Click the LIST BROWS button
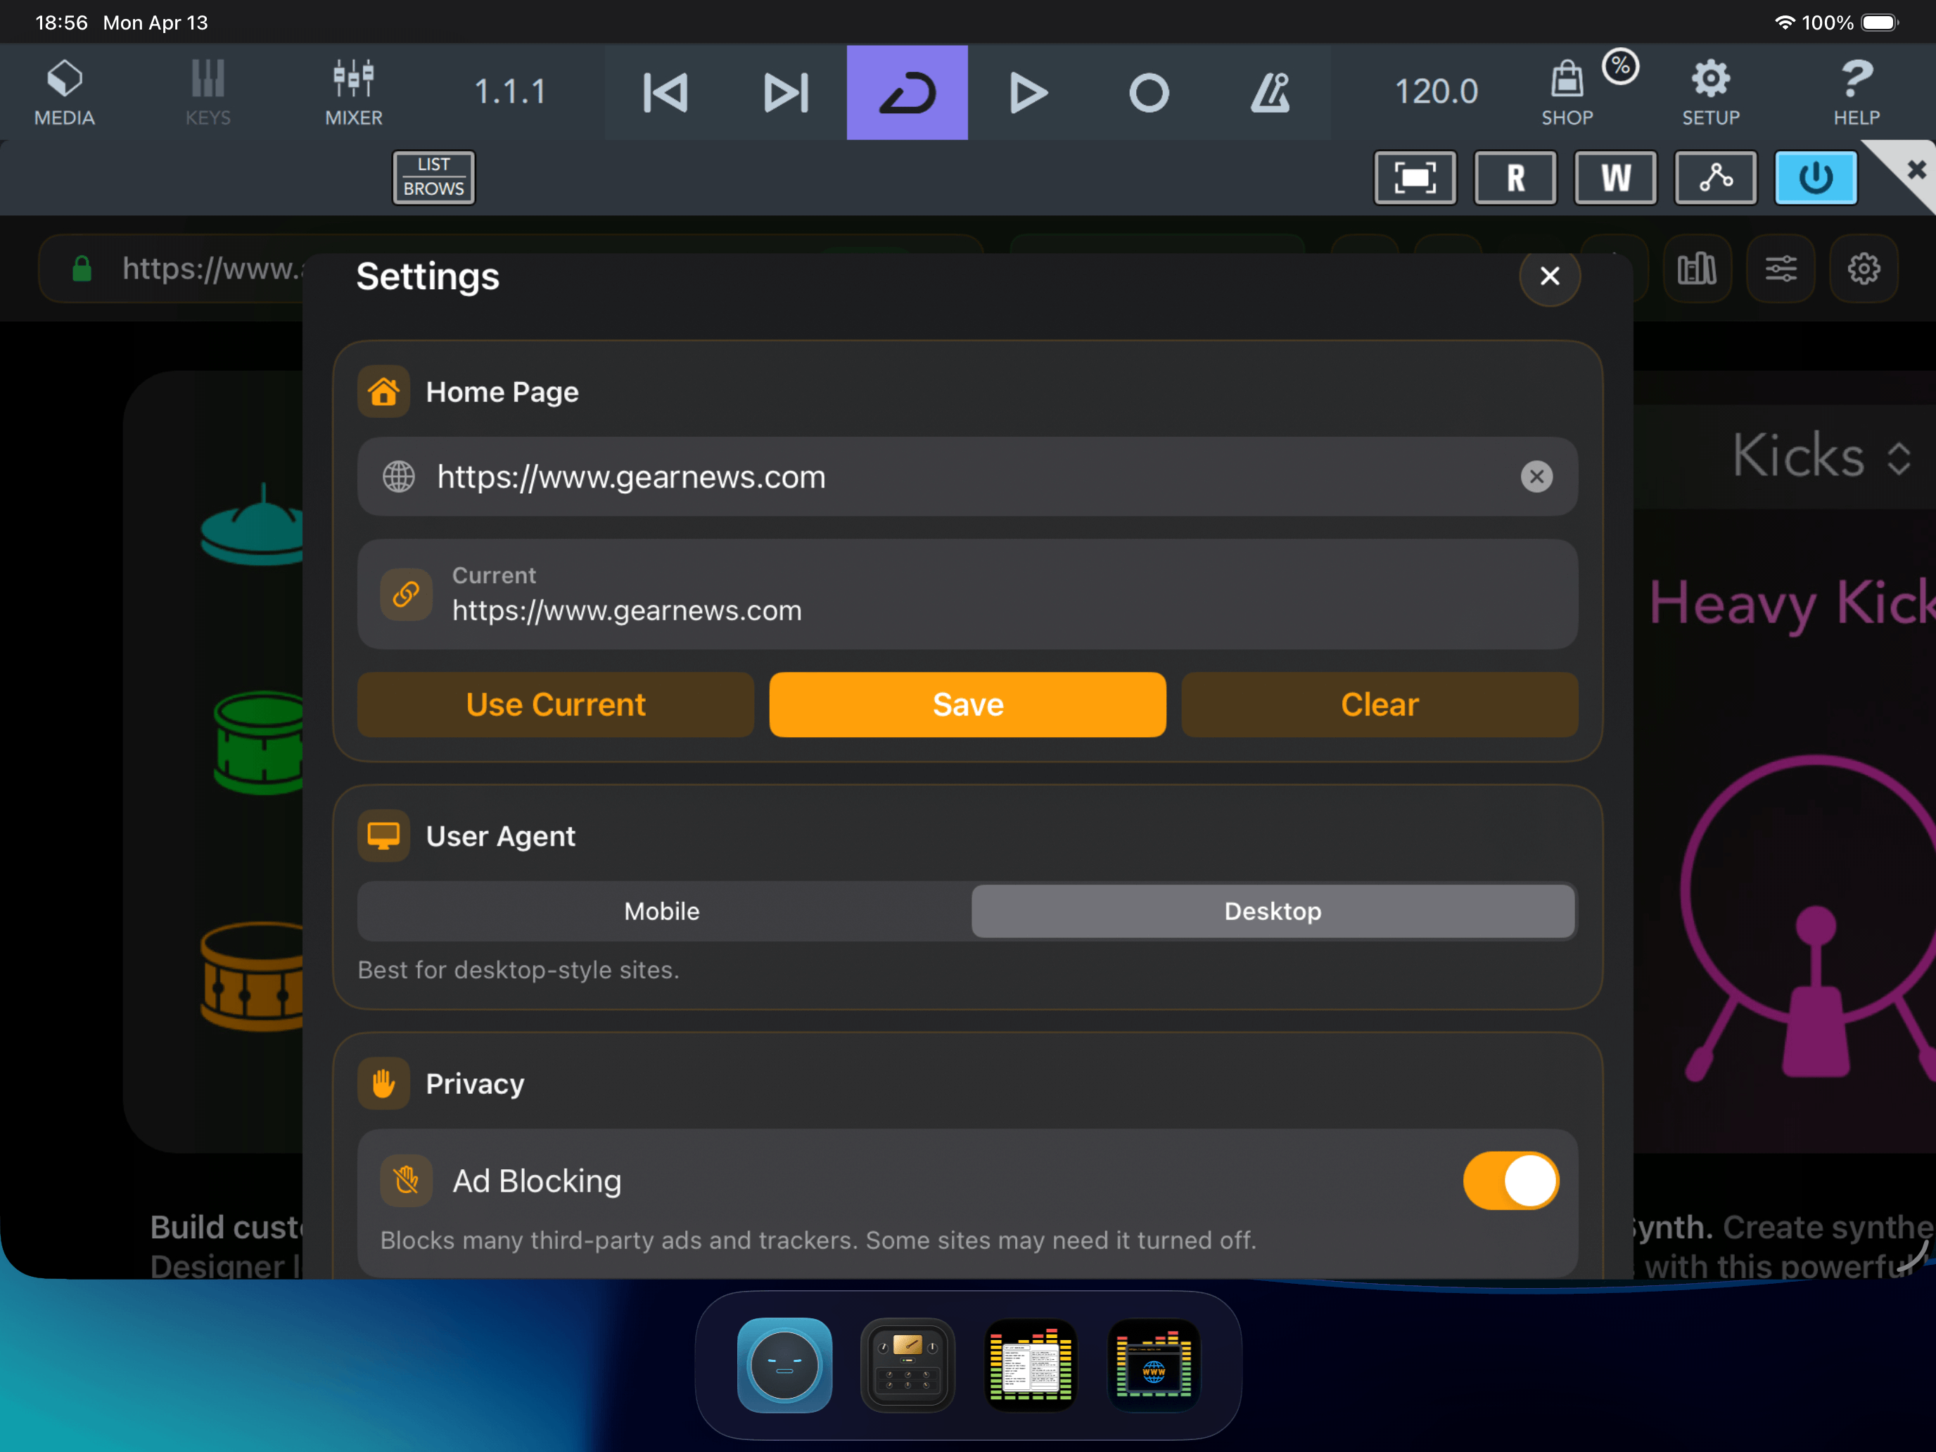Image resolution: width=1936 pixels, height=1452 pixels. (433, 178)
